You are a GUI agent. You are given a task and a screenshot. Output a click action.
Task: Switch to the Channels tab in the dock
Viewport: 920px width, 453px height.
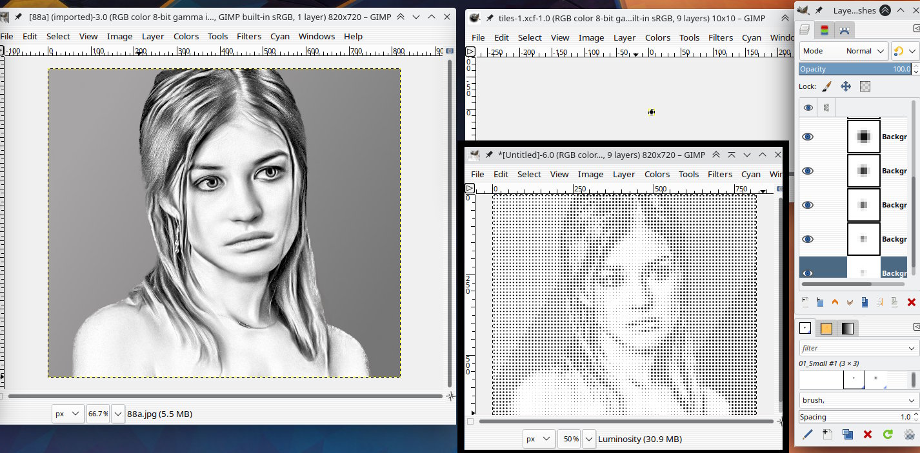pyautogui.click(x=825, y=30)
